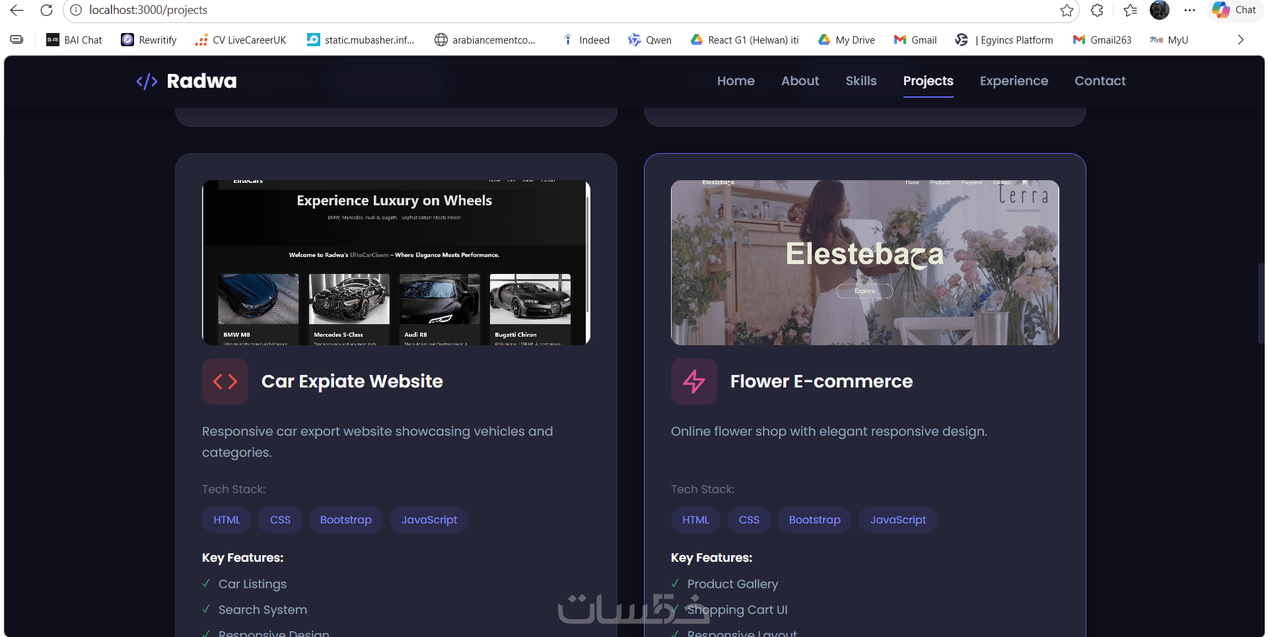Click the Bootstrap tag in Car Expiate card
The image size is (1268, 637).
click(x=346, y=520)
